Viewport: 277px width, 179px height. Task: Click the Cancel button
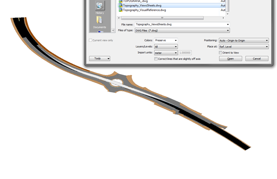click(257, 59)
